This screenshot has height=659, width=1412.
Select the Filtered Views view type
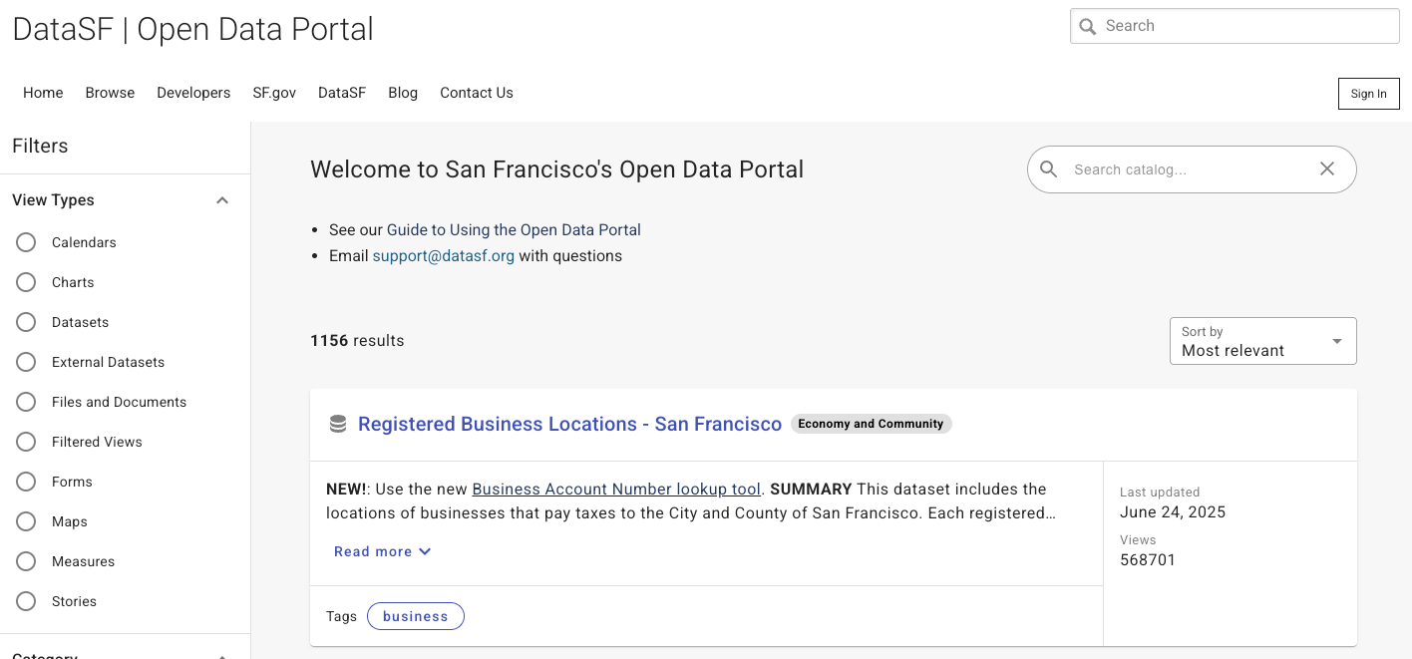[x=26, y=442]
